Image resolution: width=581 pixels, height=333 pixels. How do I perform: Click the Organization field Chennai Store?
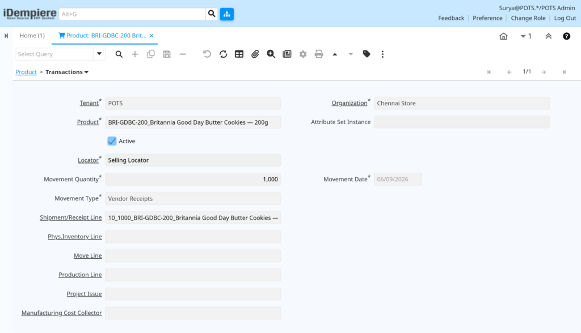pos(462,103)
